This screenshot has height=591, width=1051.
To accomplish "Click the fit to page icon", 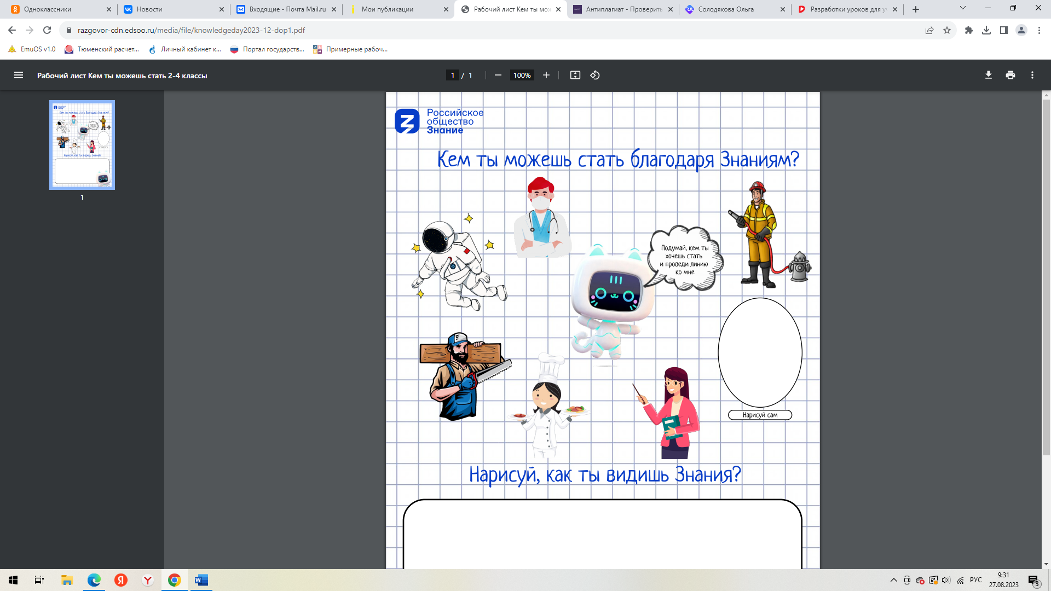I will click(x=575, y=76).
